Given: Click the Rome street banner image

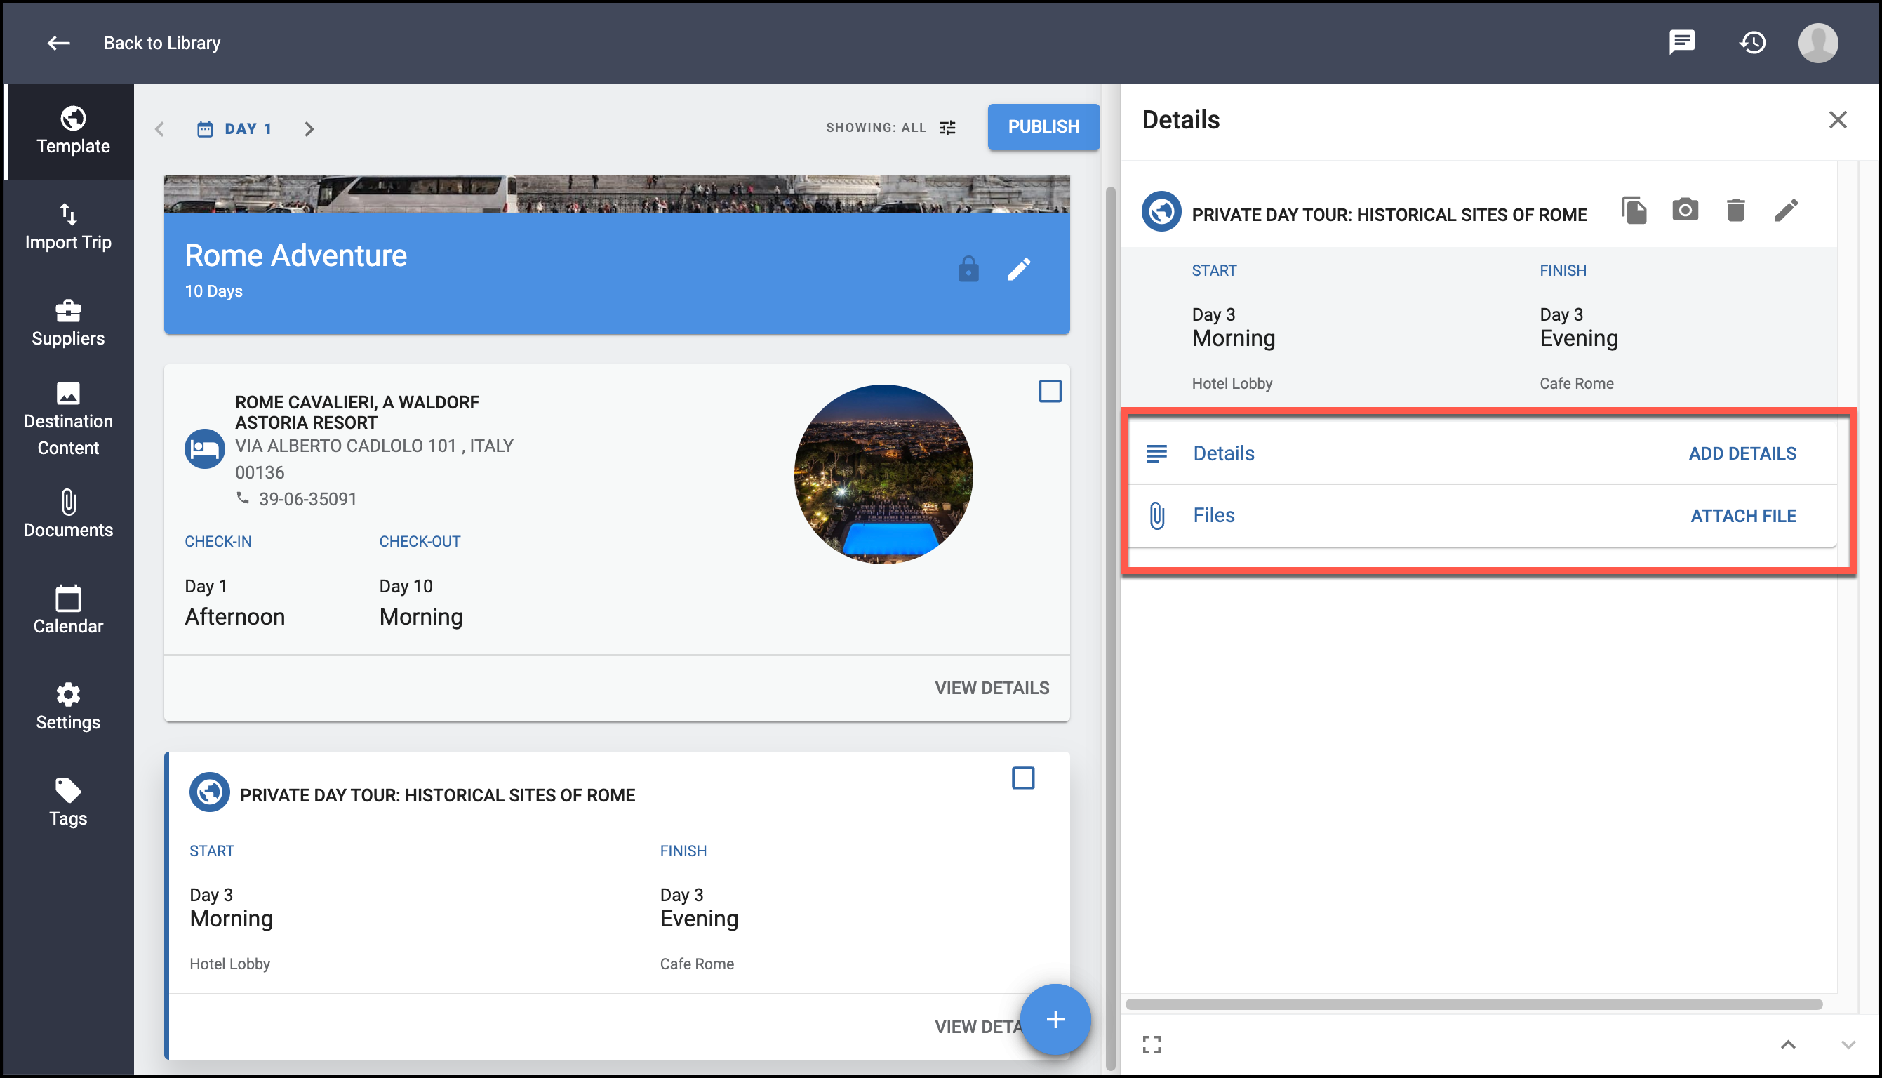Looking at the screenshot, I should 617,194.
